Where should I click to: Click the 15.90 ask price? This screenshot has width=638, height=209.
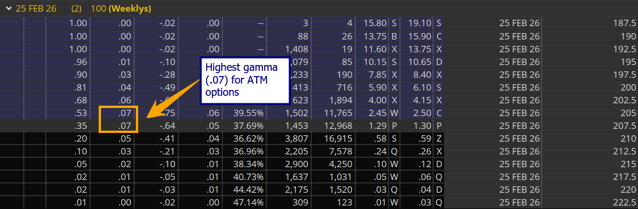[x=420, y=36]
